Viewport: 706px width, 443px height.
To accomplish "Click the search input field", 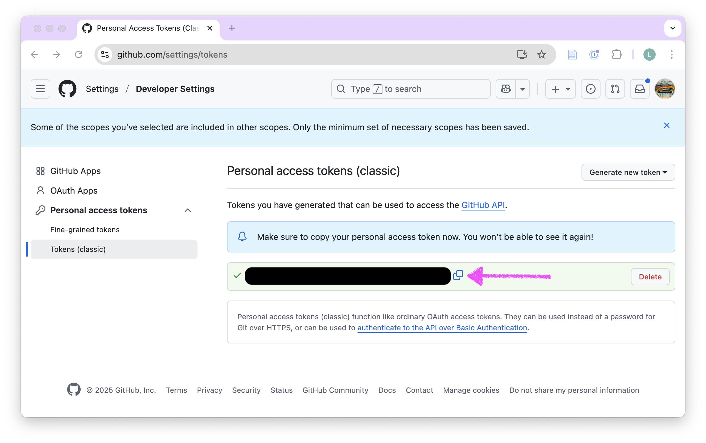I will pyautogui.click(x=411, y=89).
